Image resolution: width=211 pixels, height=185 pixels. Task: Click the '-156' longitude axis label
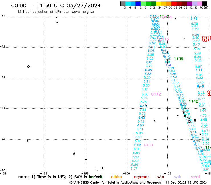pyautogui.click(x=126, y=173)
